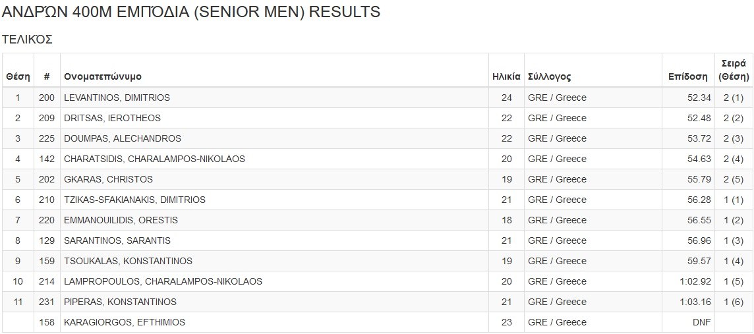The width and height of the screenshot is (754, 334).
Task: Click the Σύλλογος column header
Action: [549, 76]
